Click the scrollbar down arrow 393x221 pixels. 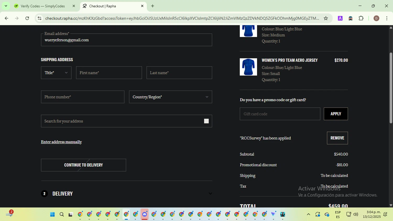pyautogui.click(x=391, y=205)
